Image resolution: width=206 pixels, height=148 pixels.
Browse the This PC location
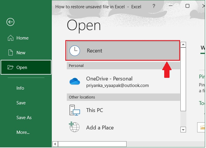pos(123,110)
